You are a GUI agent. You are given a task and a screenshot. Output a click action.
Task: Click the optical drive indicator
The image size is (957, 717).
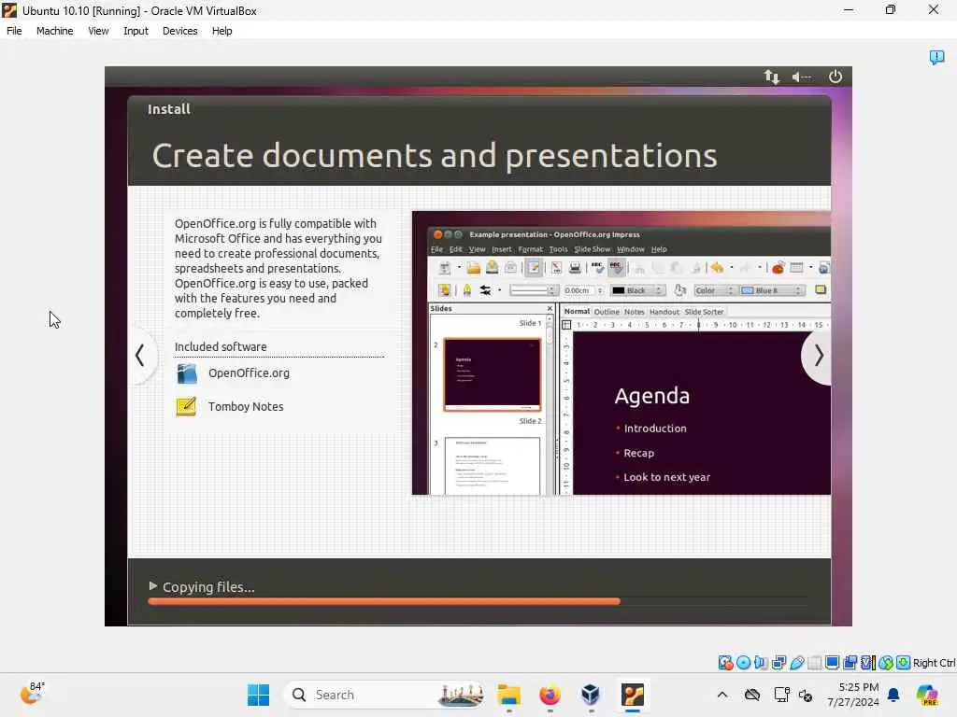743,663
